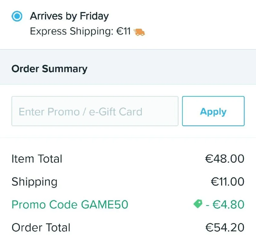Click the €11.00 shipping amount
This screenshot has height=246, width=256.
(x=228, y=182)
